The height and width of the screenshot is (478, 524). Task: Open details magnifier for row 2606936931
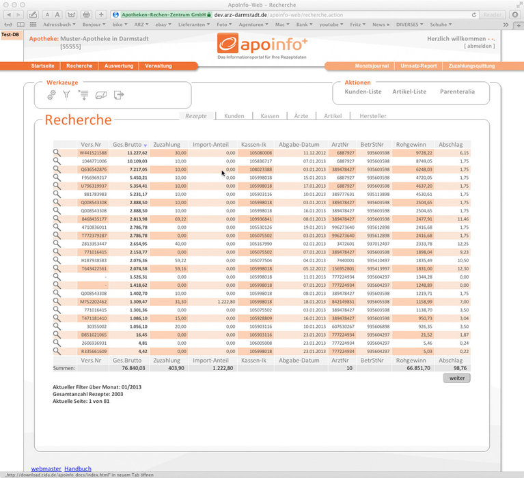57,343
